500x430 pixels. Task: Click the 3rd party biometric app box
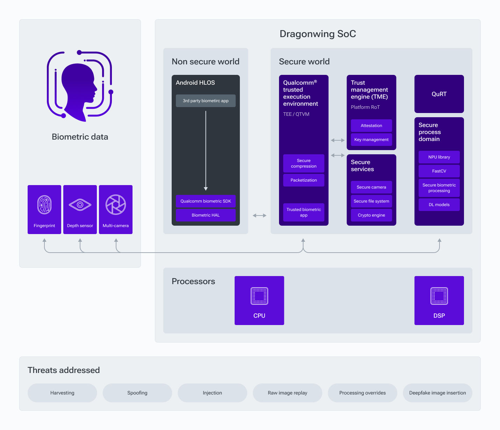(x=206, y=101)
